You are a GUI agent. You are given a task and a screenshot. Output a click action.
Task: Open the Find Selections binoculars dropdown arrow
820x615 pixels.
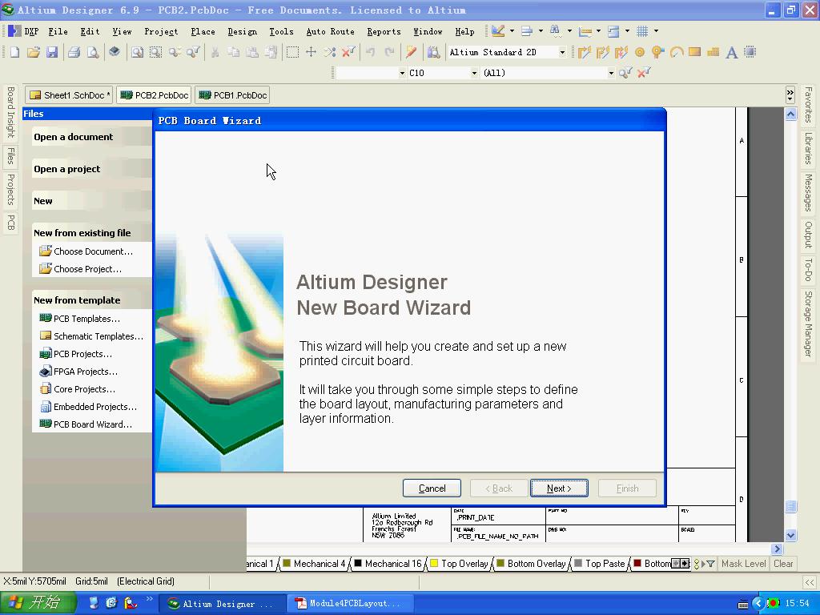[x=569, y=31]
